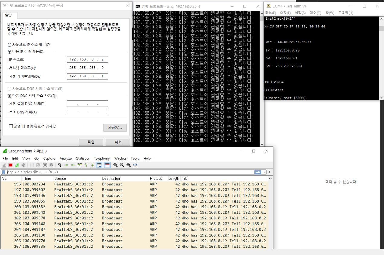Click the display filter bookmark icon

[x=3, y=172]
